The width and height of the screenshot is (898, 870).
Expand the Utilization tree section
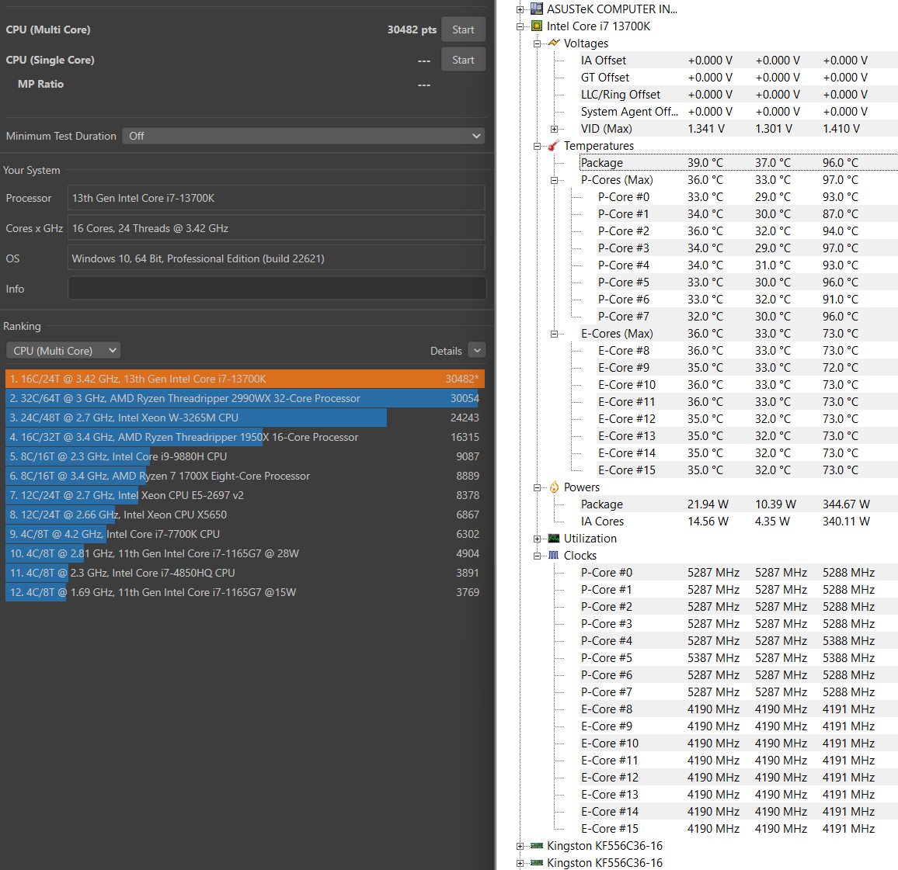coord(538,539)
